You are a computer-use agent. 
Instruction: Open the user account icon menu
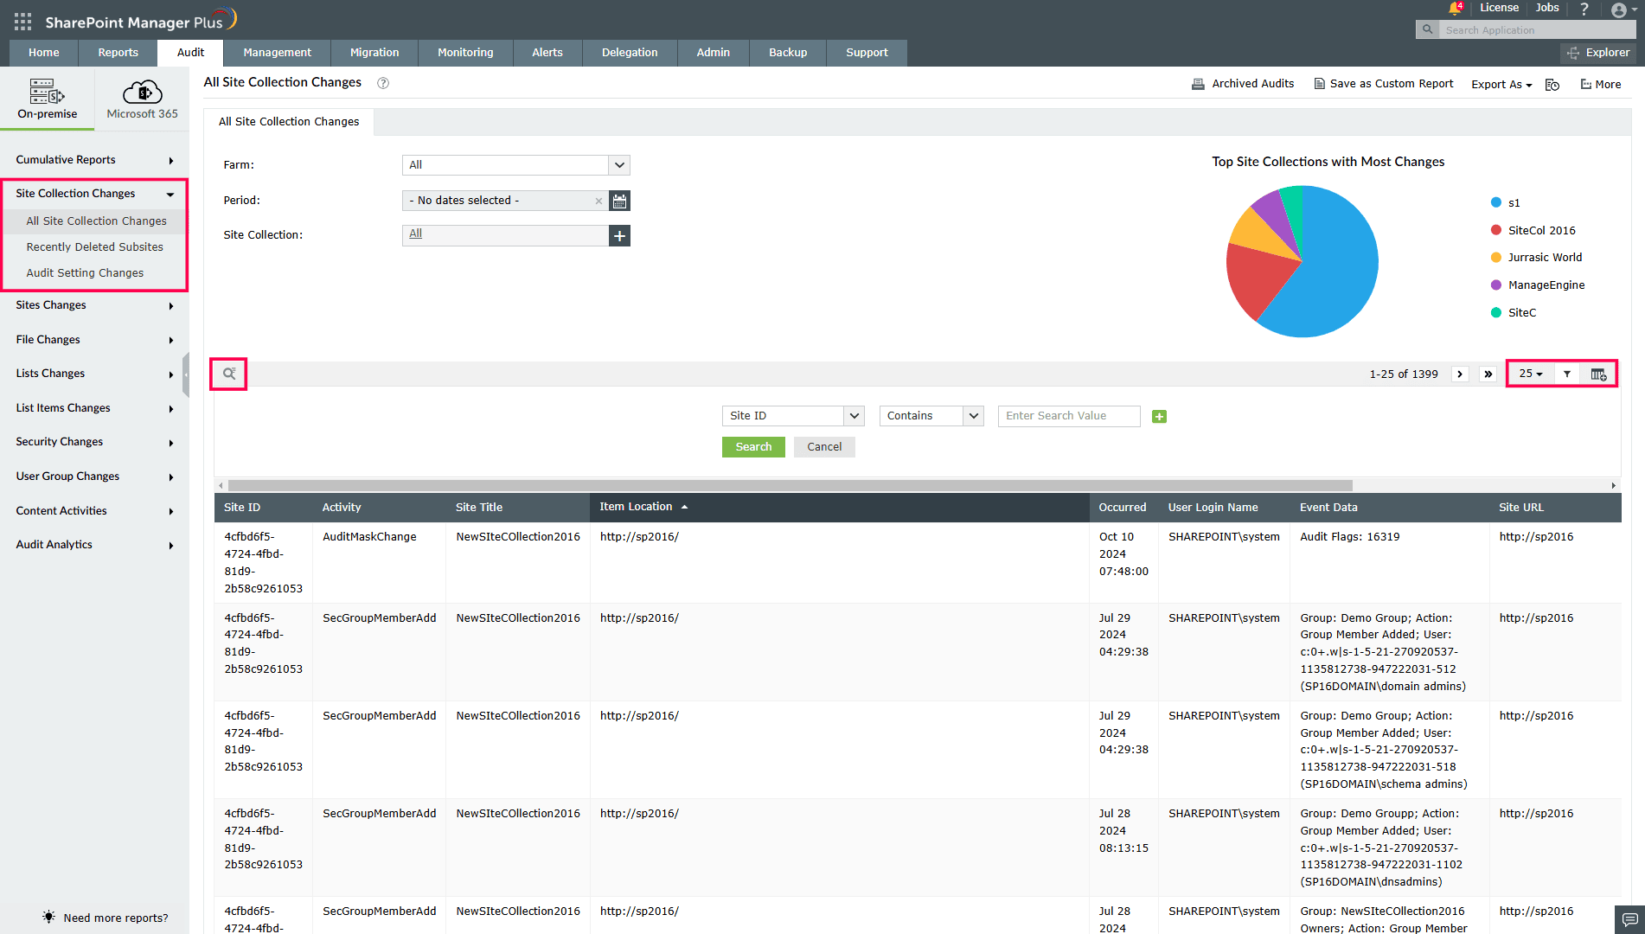tap(1617, 10)
